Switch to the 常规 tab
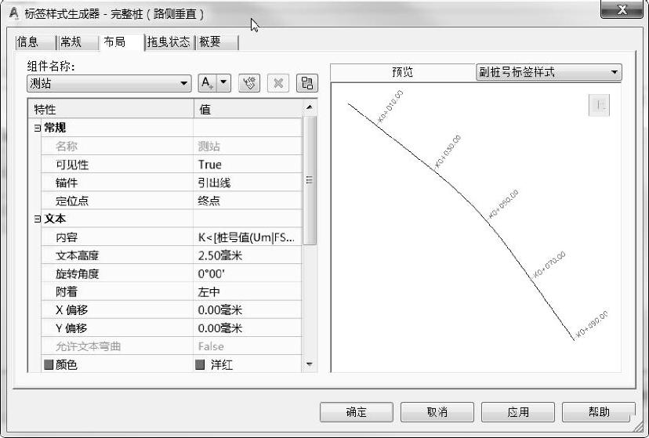 [78, 42]
